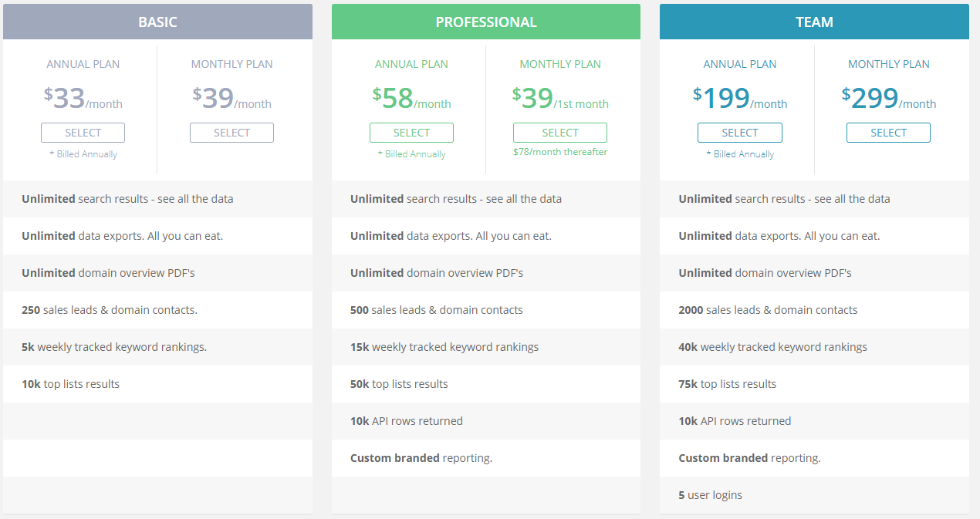Click the $78/month thereafter note
Screen dimensions: 980x519
[560, 152]
